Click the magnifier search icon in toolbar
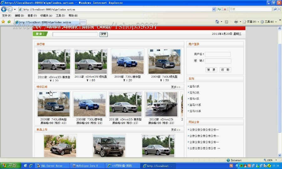This screenshot has width=282, height=169. coord(275,9)
